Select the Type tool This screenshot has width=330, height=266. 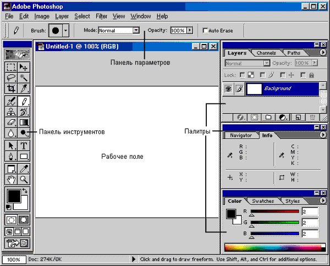[x=24, y=146]
